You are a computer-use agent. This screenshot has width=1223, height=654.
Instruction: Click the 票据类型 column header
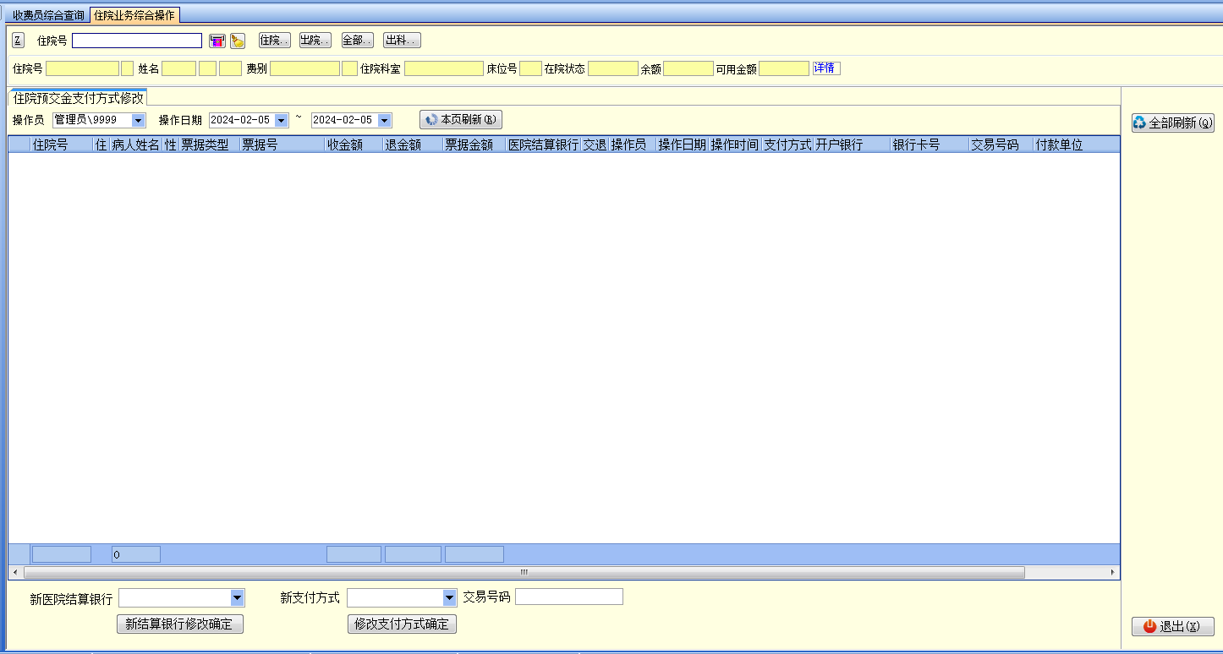point(209,145)
